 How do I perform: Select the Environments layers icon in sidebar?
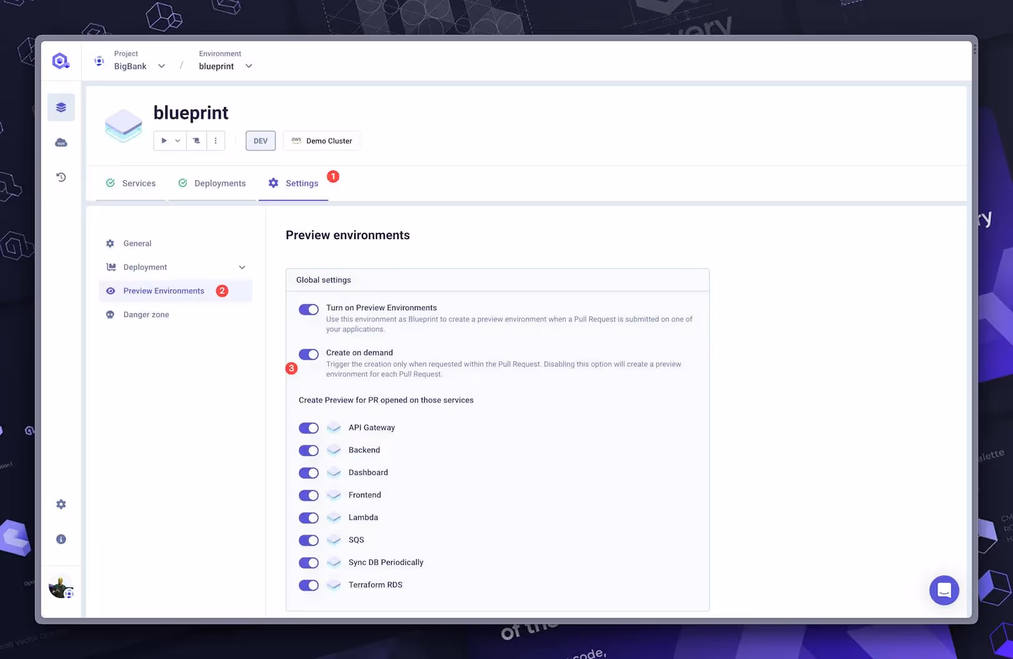tap(61, 107)
